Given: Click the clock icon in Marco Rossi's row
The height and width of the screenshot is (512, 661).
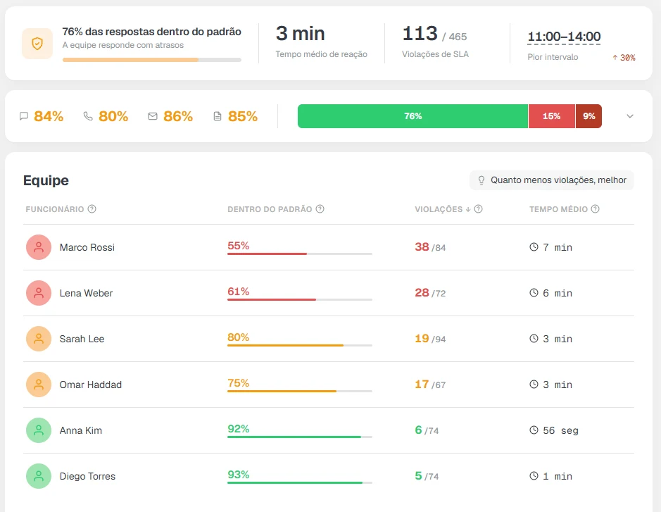Looking at the screenshot, I should 534,246.
